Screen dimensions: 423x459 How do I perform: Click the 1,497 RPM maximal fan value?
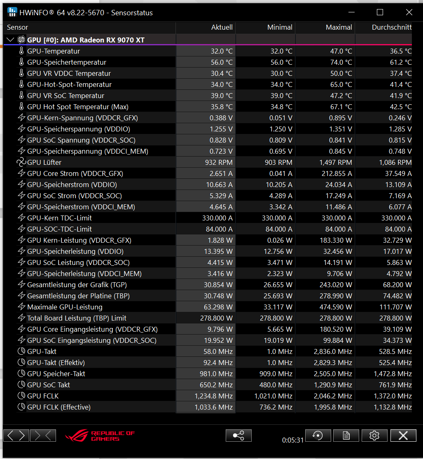(x=335, y=162)
